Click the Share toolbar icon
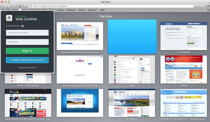210x122 pixels. (x=14, y=6)
